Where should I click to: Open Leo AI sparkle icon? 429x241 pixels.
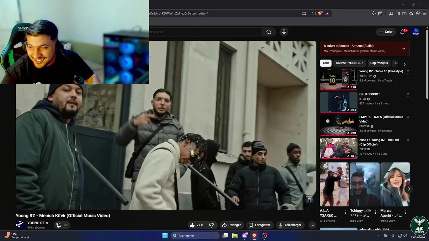[411, 13]
